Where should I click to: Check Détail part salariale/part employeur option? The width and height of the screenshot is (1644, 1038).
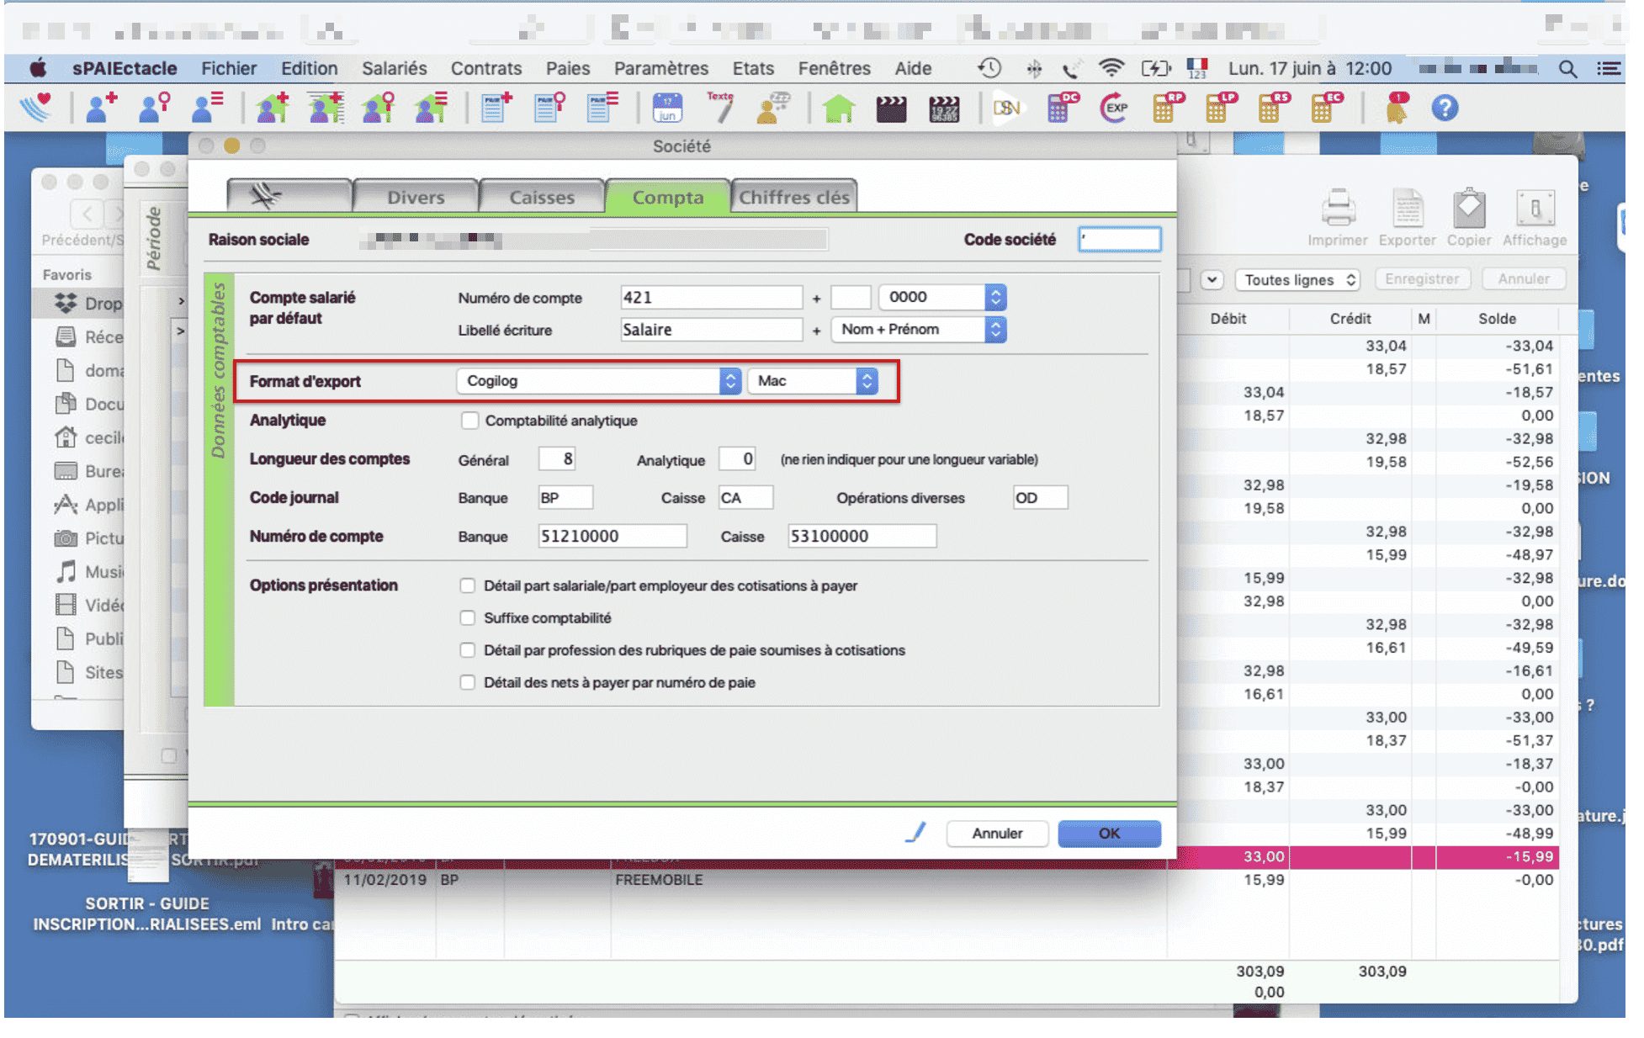468,585
